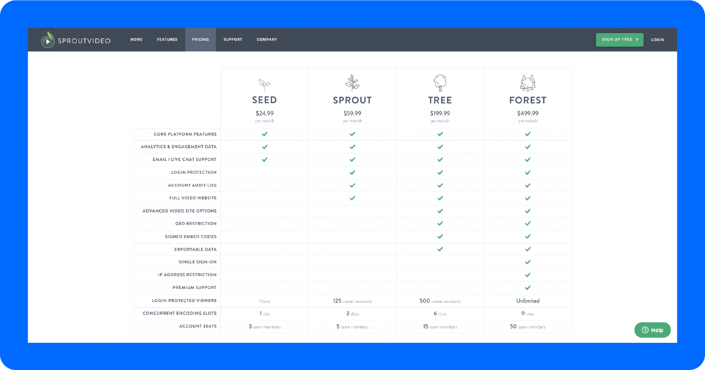The image size is (705, 370).
Task: Click Account Seats row label
Action: coord(198,326)
